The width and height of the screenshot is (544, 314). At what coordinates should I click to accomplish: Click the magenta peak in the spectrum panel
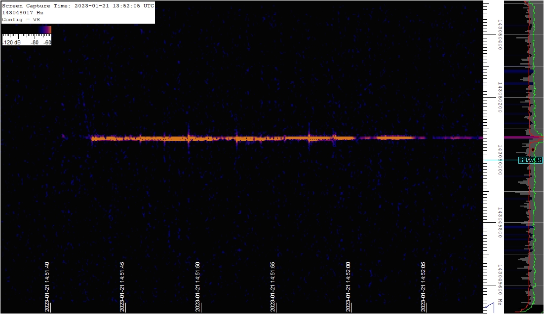(x=523, y=138)
